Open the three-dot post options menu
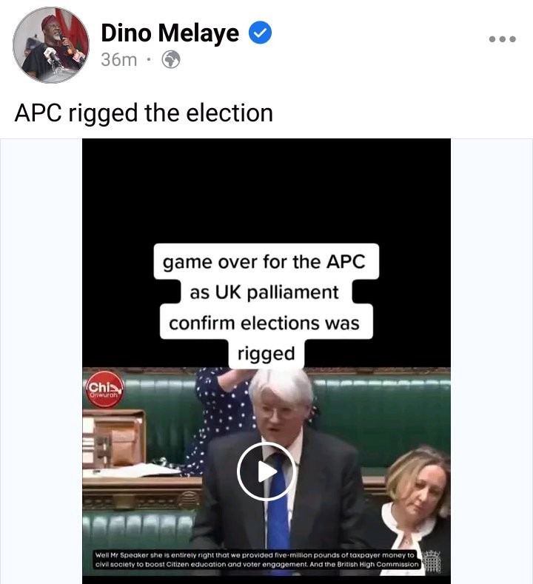The height and width of the screenshot is (584, 533). click(x=502, y=39)
